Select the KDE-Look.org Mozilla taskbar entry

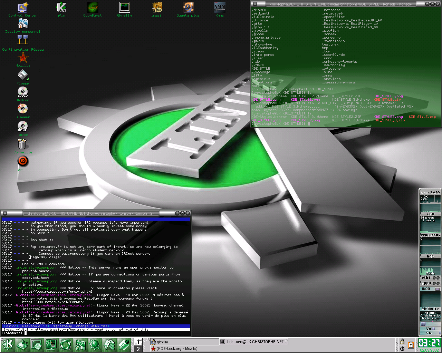click(184, 349)
